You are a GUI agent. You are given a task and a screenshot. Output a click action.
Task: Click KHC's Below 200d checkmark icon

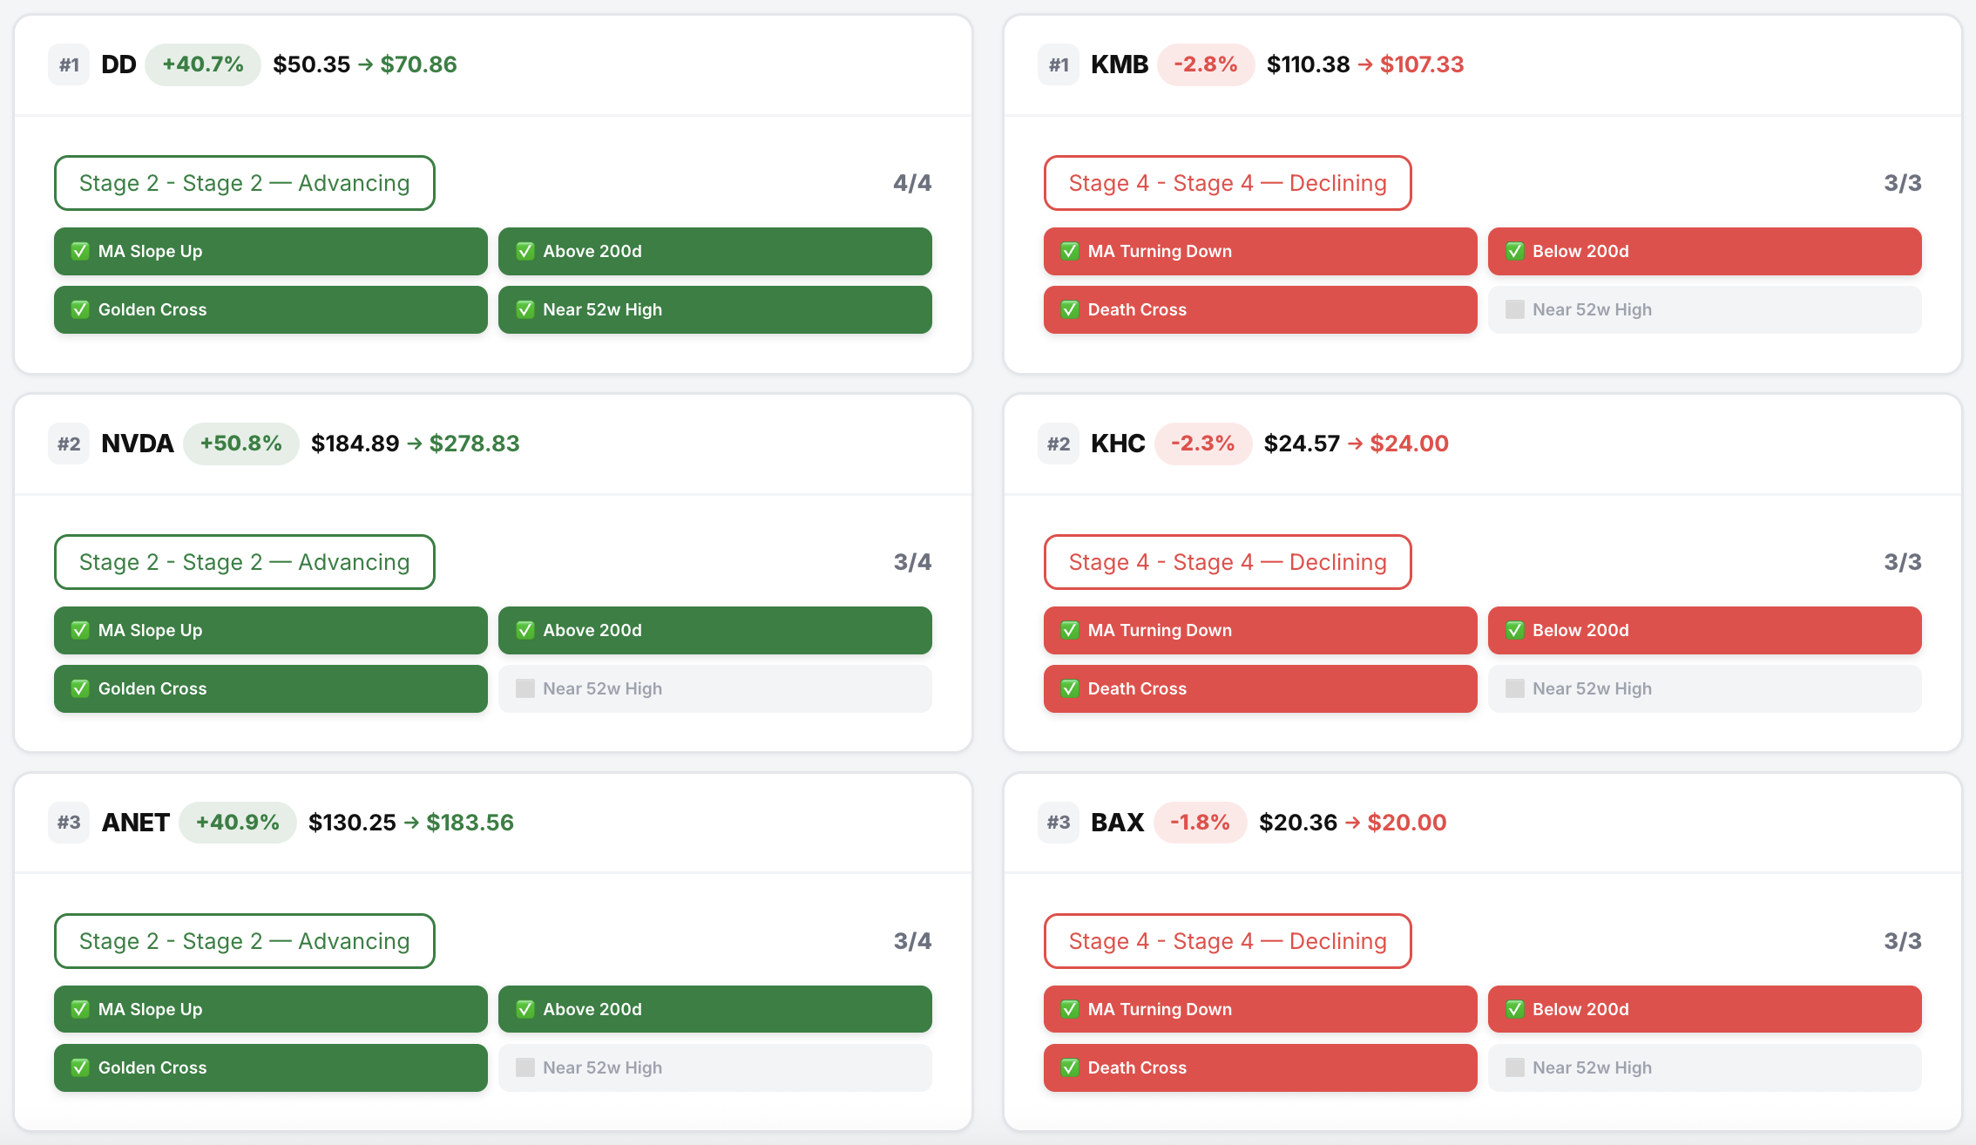pyautogui.click(x=1515, y=631)
